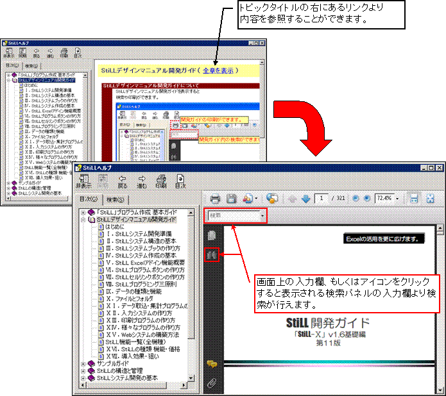Open 検索 combo box dropdown arrow in PDF viewer
Image resolution: width=446 pixels, height=396 pixels.
pos(262,215)
